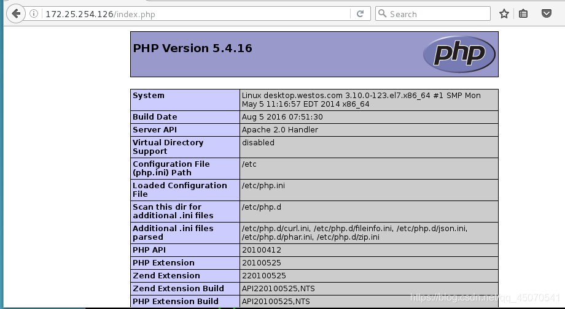This screenshot has width=565, height=309.
Task: Select the Loaded Configuration File label
Action: click(180, 190)
